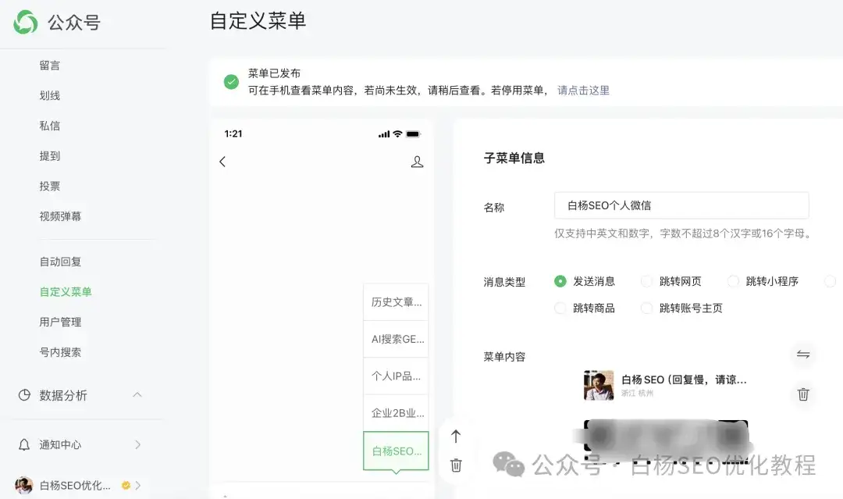This screenshot has height=499, width=843.
Task: Select the highlighted 白杨SEO... submenu item
Action: click(x=397, y=451)
